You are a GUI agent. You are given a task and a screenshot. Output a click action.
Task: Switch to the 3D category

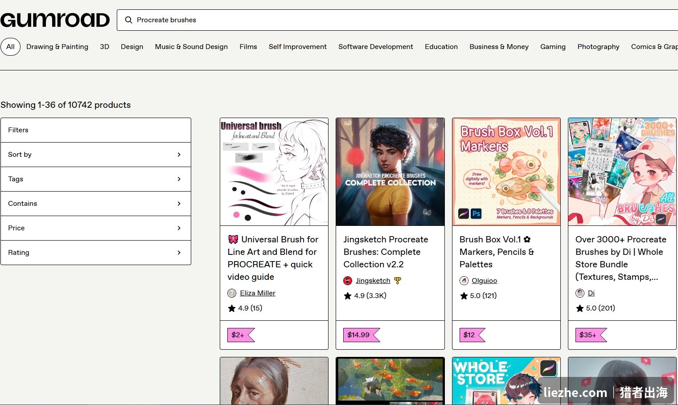tap(104, 47)
